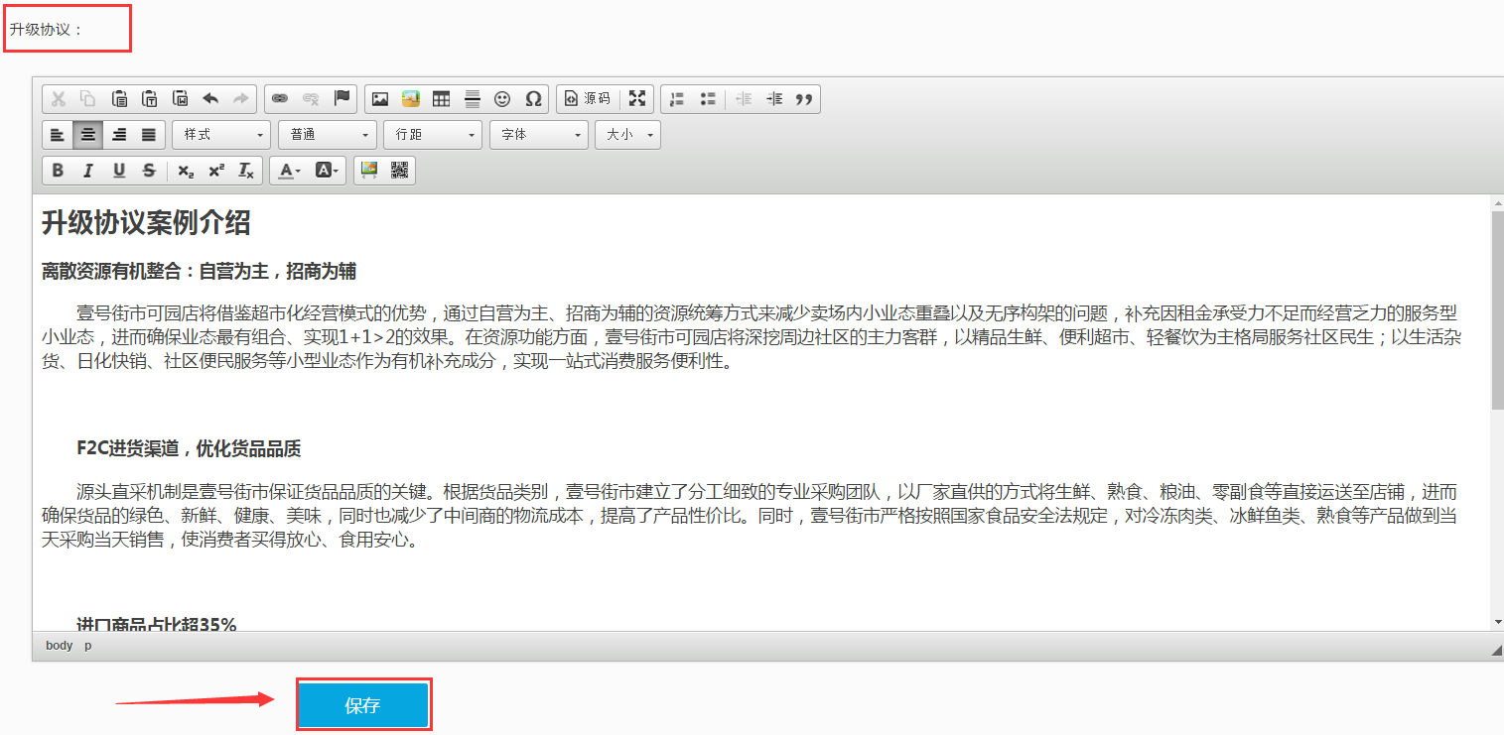The image size is (1504, 735).
Task: Click the image gallery icon in the third toolbar row
Action: pos(369,171)
